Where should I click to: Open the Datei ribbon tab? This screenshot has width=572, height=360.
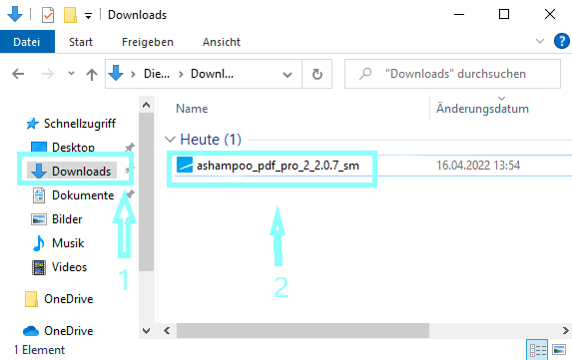point(27,42)
